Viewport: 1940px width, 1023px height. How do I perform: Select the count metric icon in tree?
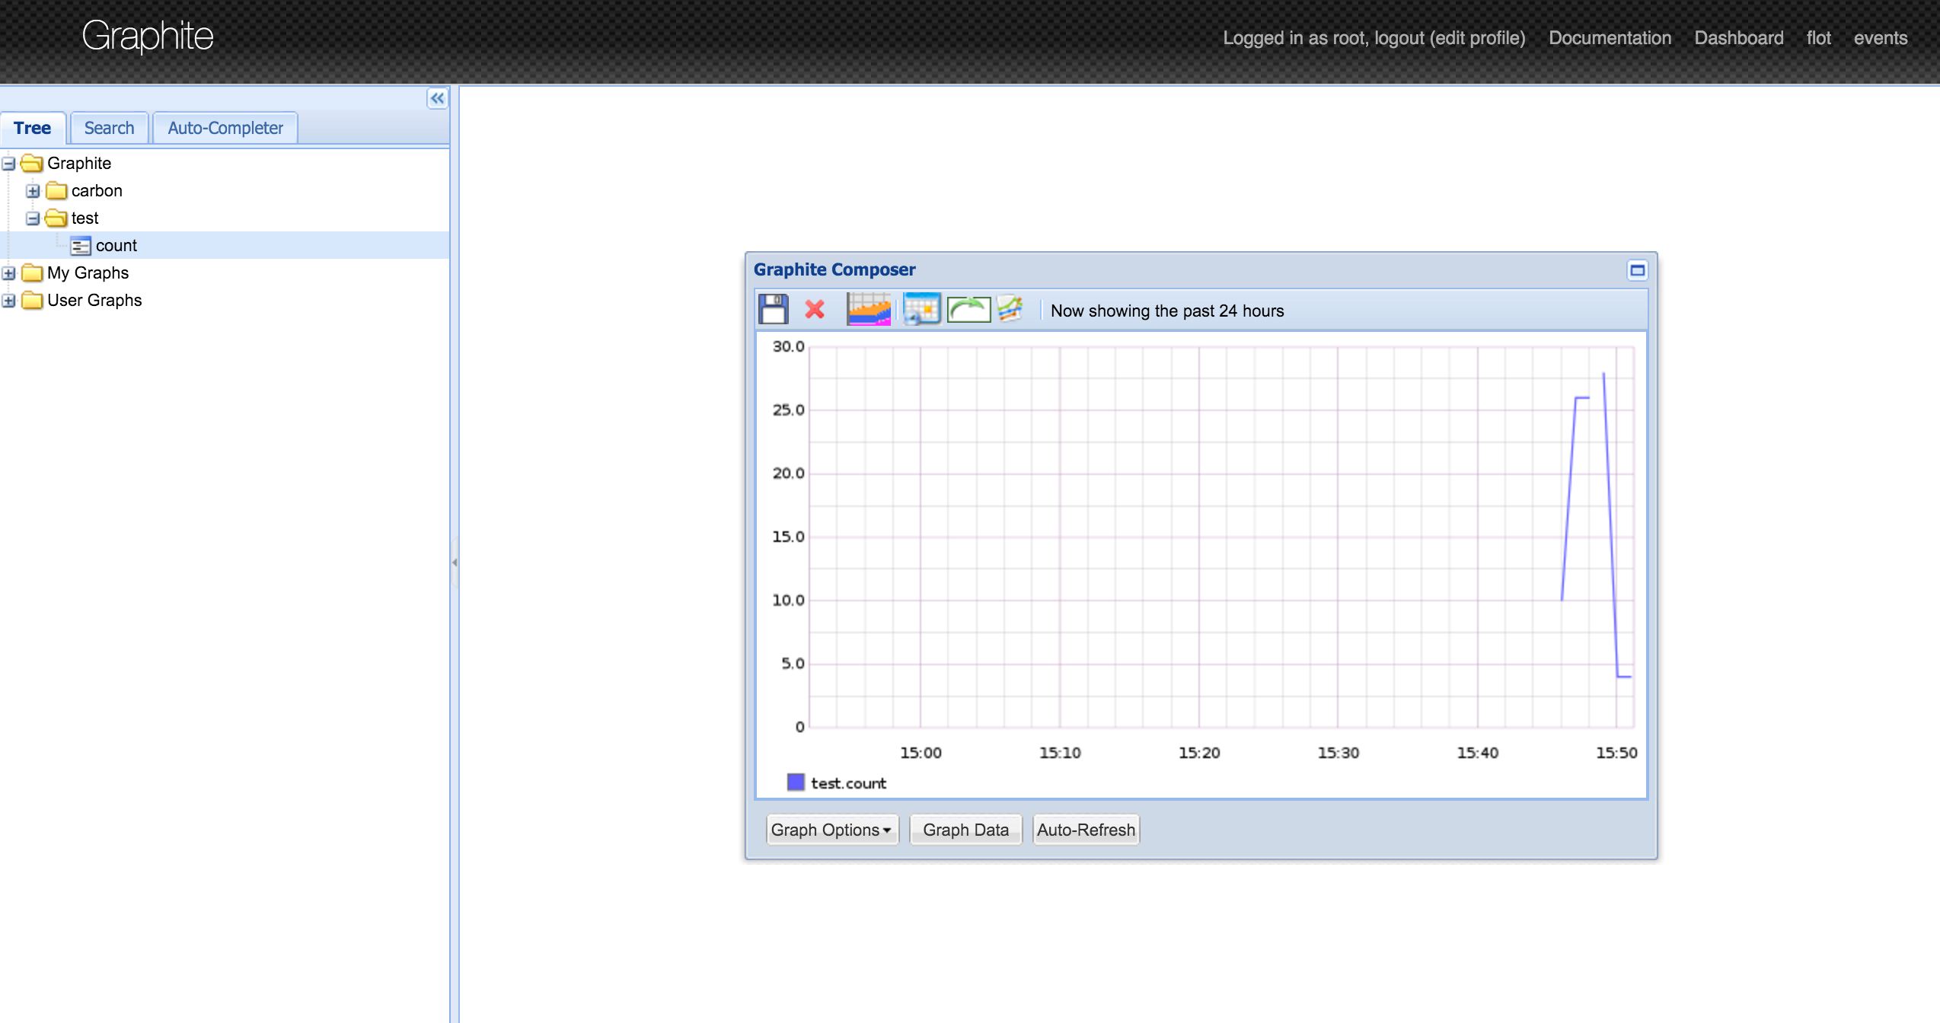(81, 246)
